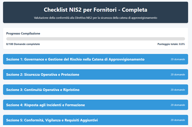Image resolution: width=192 pixels, height=127 pixels.
Task: Click the "20 domande" badge of Sezione 4
Action: pos(178,105)
